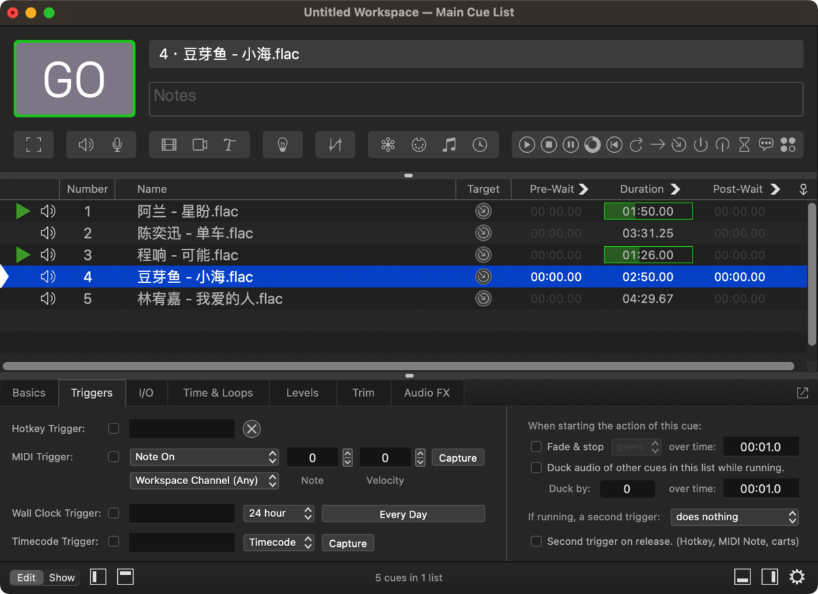This screenshot has width=818, height=594.
Task: Check the Fade & stop option
Action: [536, 447]
